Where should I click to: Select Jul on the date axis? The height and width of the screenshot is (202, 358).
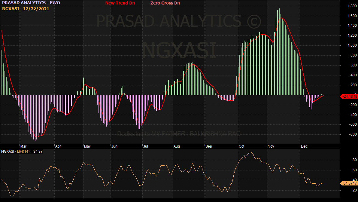pos(146,146)
